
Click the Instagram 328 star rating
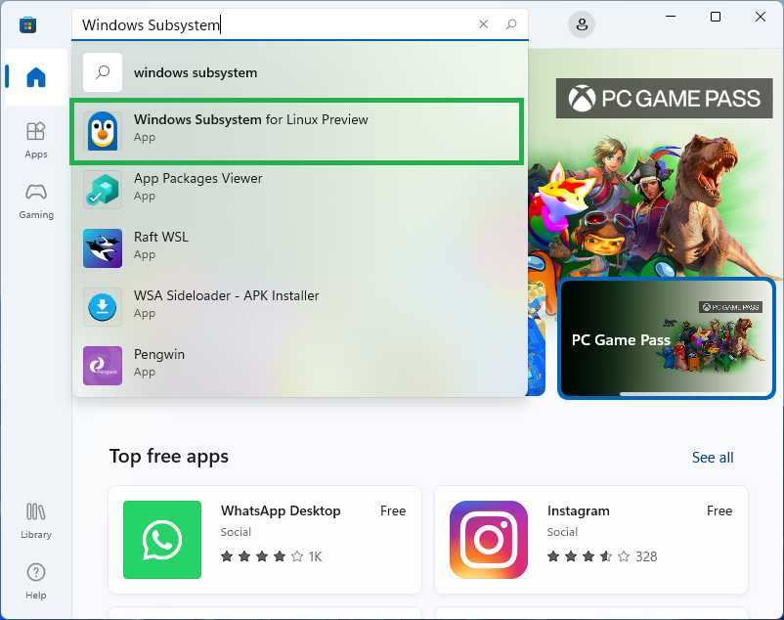[x=602, y=556]
